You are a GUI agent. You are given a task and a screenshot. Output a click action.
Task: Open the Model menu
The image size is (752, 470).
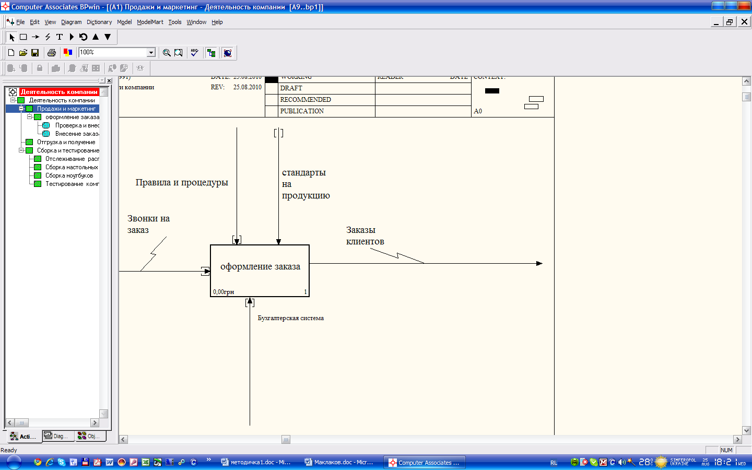pyautogui.click(x=124, y=22)
